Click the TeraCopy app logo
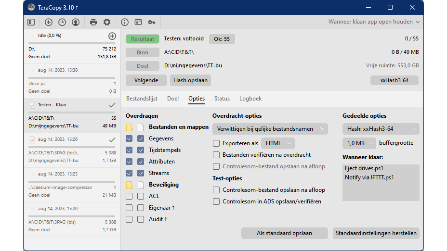Image resolution: width=447 pixels, height=251 pixels. tap(31, 7)
